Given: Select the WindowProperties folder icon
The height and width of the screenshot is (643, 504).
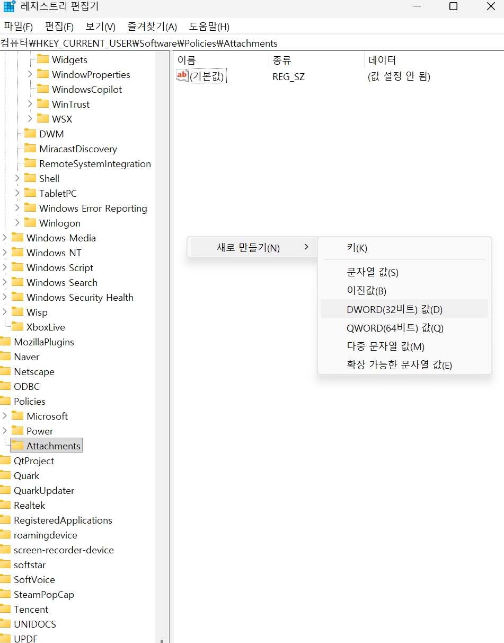Looking at the screenshot, I should click(x=43, y=74).
